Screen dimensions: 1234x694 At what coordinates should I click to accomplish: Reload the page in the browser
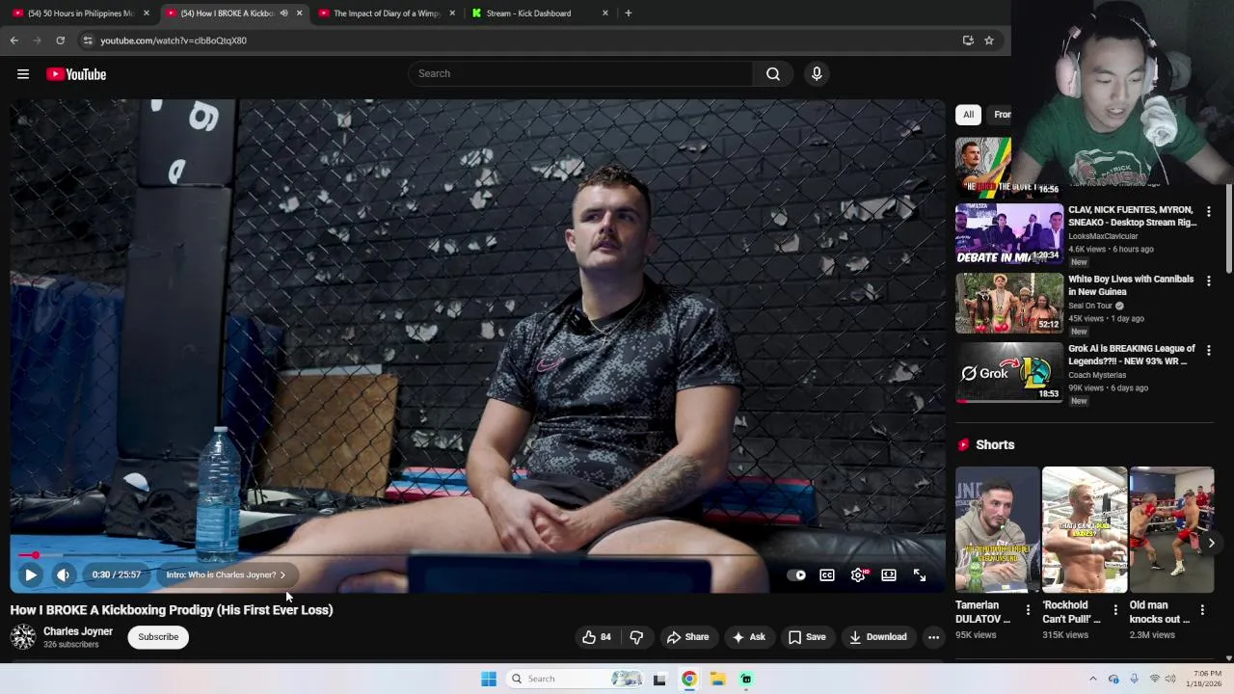[x=60, y=40]
